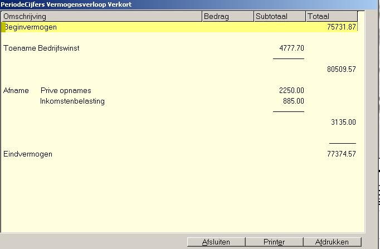The width and height of the screenshot is (380, 249).
Task: Click the Afsluiten button
Action: pos(216,242)
